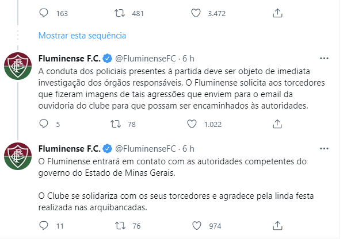This screenshot has width=351, height=239.
Task: Open Fluminense F.C. name on last tweet
Action: 70,149
